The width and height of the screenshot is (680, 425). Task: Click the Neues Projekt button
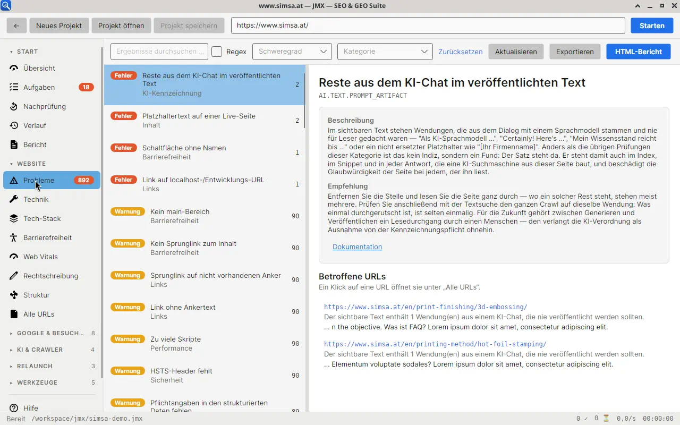[59, 25]
